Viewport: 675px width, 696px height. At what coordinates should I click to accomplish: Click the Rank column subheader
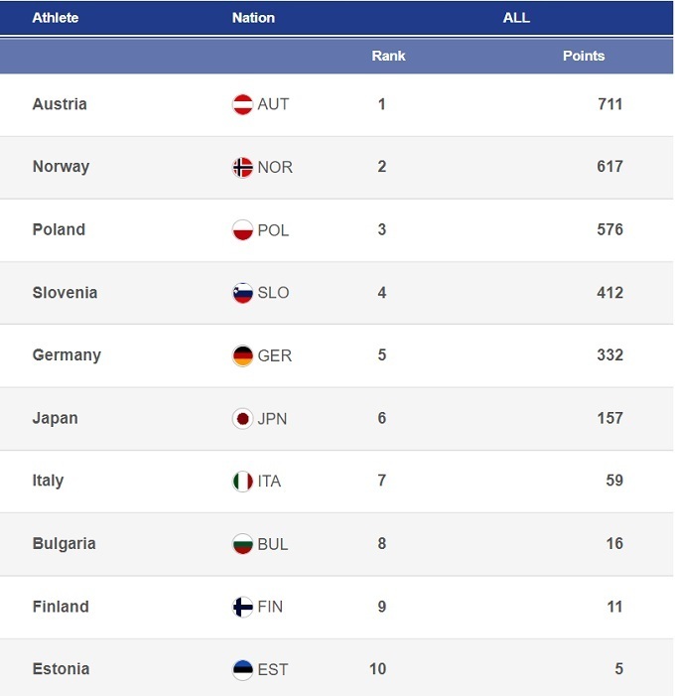[x=388, y=56]
